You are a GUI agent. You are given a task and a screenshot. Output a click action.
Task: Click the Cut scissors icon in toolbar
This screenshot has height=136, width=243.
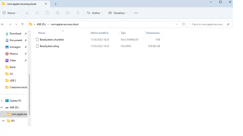27,13
